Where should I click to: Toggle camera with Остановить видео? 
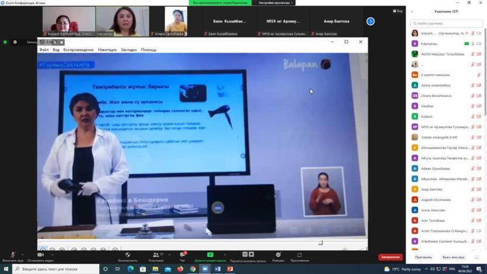click(x=40, y=255)
